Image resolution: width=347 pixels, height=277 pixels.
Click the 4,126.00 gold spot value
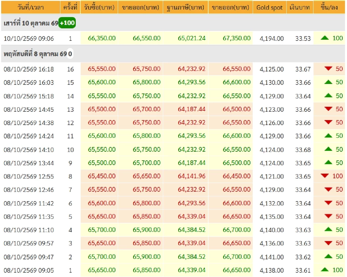272,123
